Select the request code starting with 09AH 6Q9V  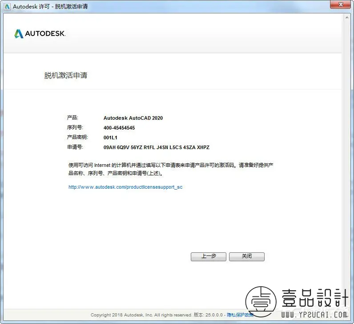coord(157,147)
